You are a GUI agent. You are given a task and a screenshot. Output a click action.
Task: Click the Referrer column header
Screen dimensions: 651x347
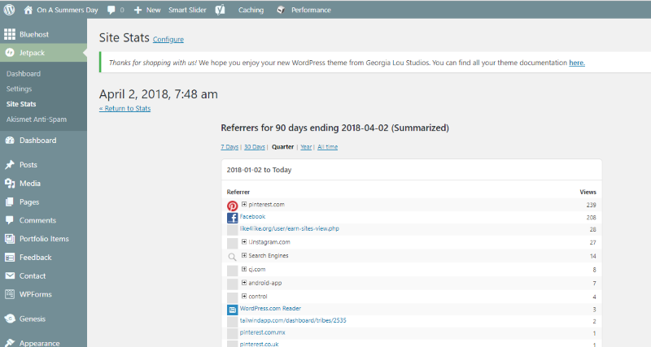[x=238, y=192]
